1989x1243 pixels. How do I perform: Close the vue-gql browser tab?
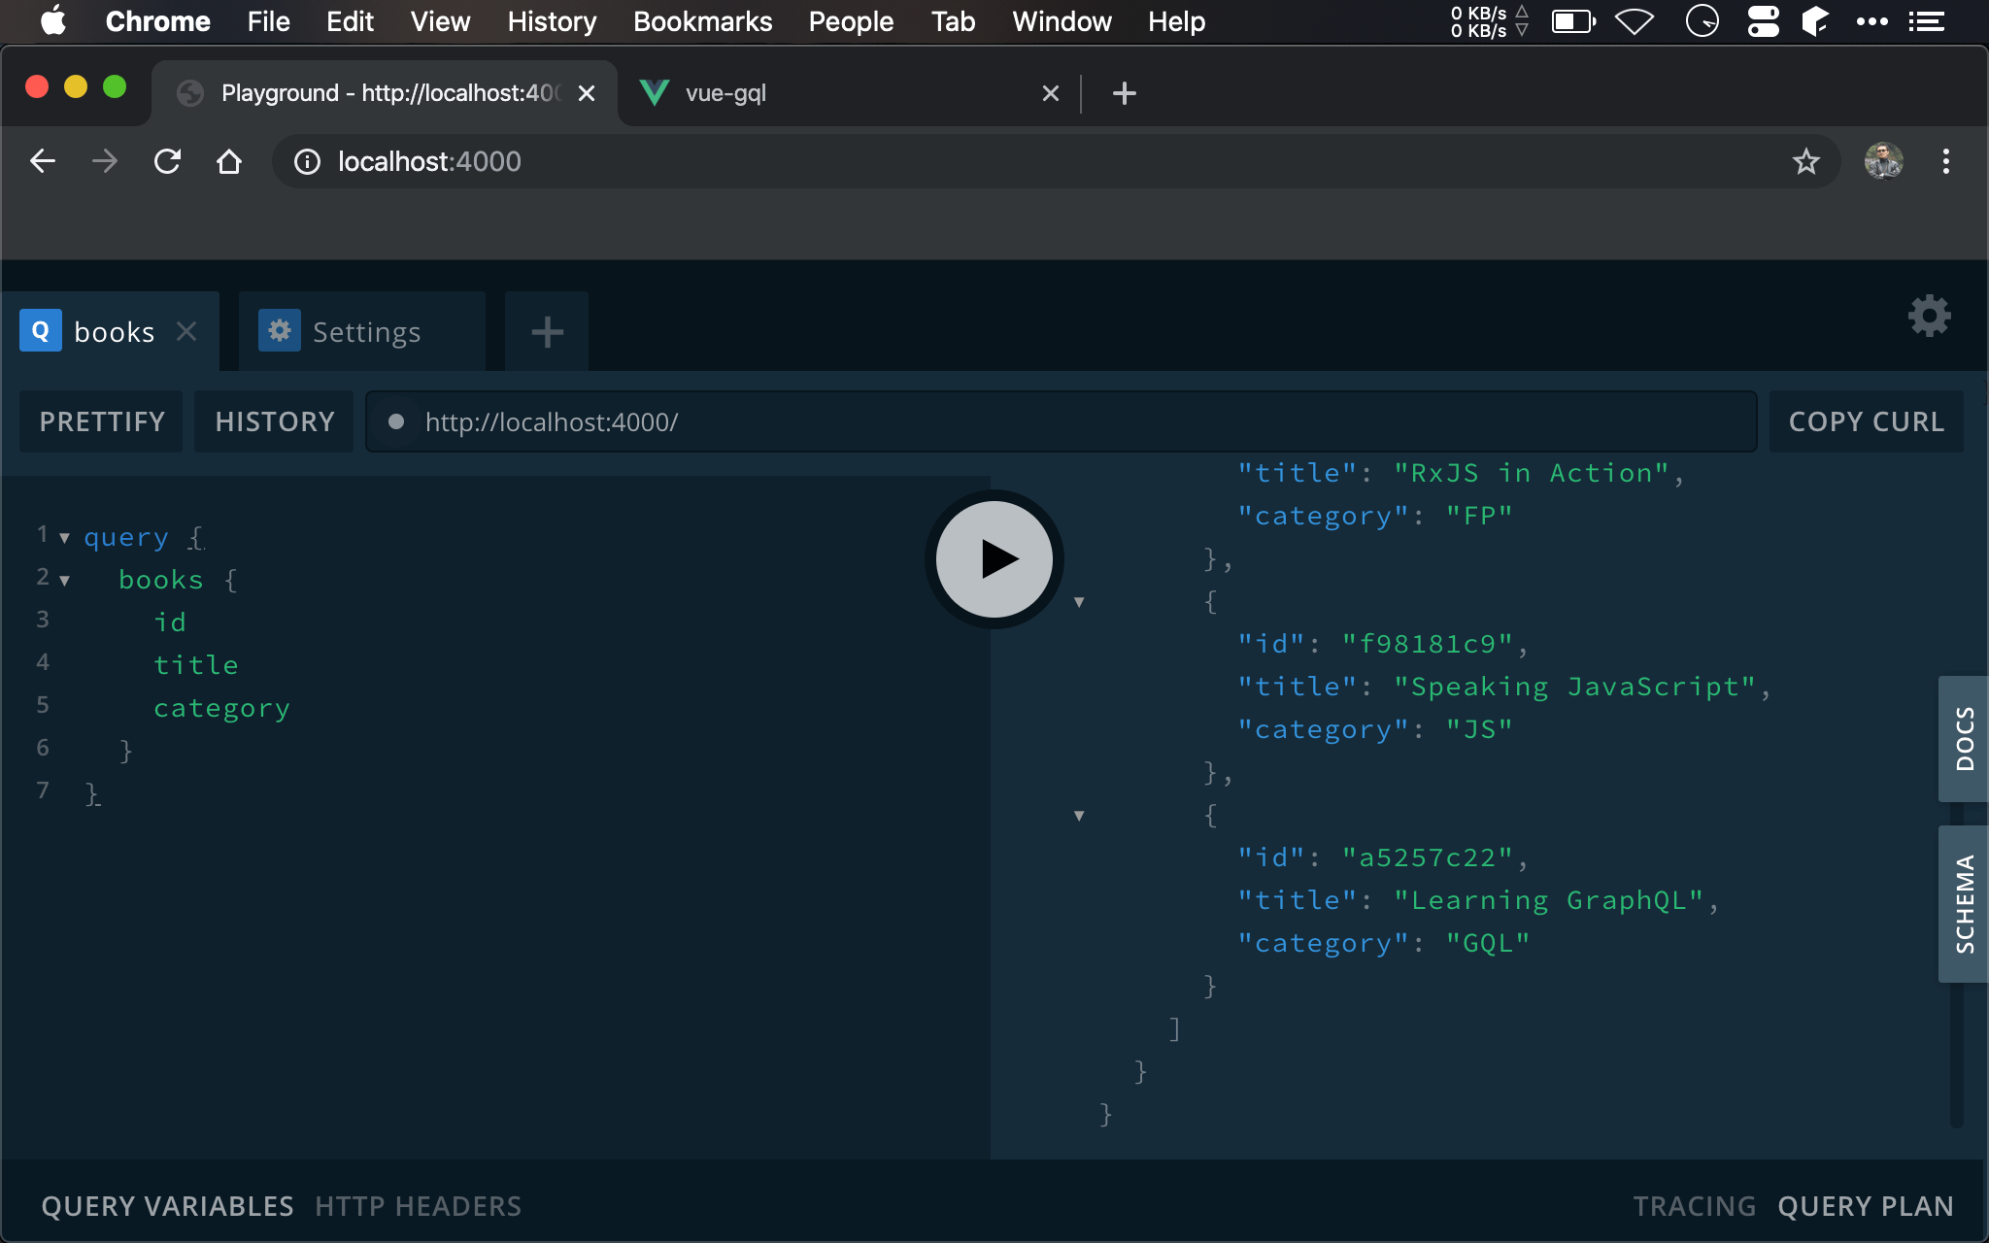[1051, 93]
